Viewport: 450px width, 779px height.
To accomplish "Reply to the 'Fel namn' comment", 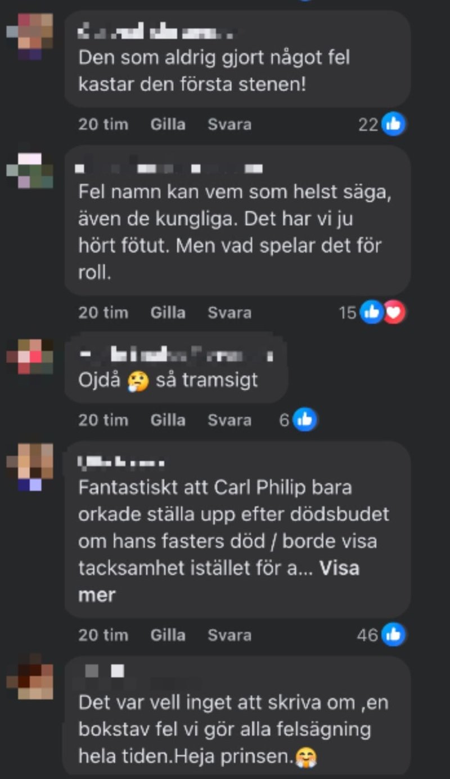I will pos(229,313).
